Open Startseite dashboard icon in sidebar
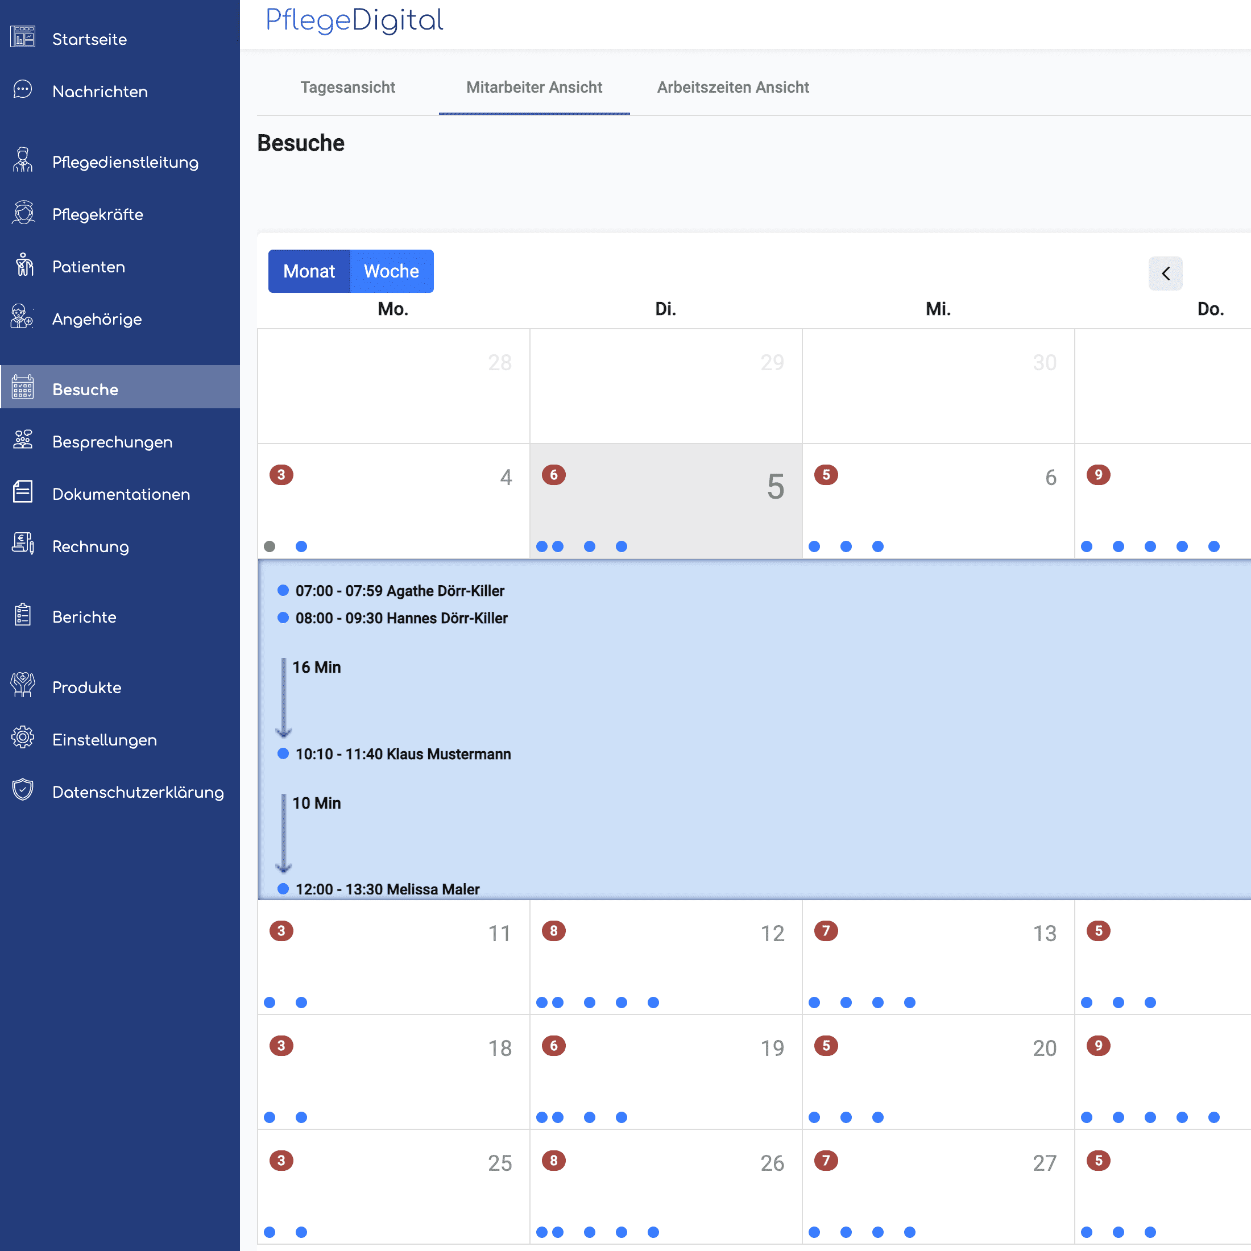 23,38
